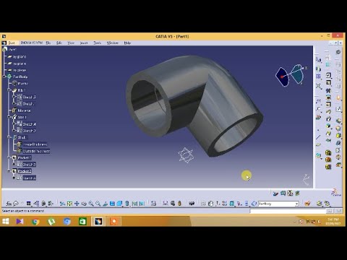
Task: Open the Window menu
Action: click(x=113, y=43)
